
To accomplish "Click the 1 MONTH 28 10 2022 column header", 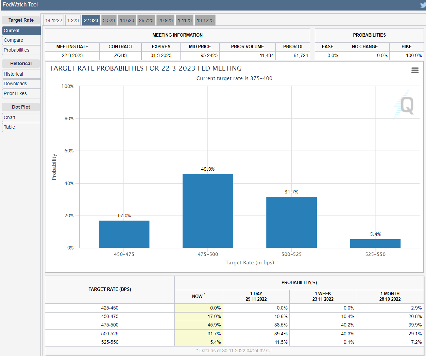I will [390, 296].
